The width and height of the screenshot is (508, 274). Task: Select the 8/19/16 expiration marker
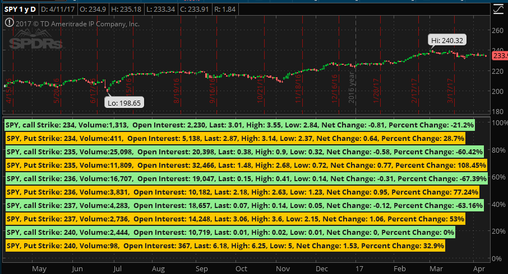point(177,91)
